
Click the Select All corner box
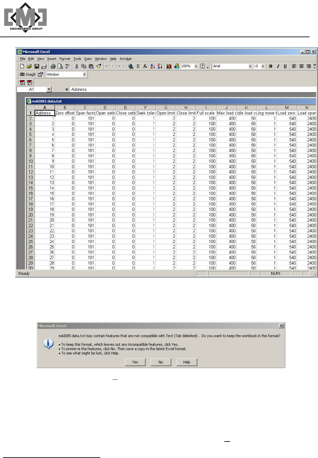point(30,108)
